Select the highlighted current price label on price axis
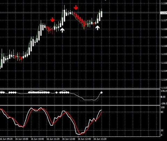Viewport: 167px width, 141px height. tap(164, 13)
